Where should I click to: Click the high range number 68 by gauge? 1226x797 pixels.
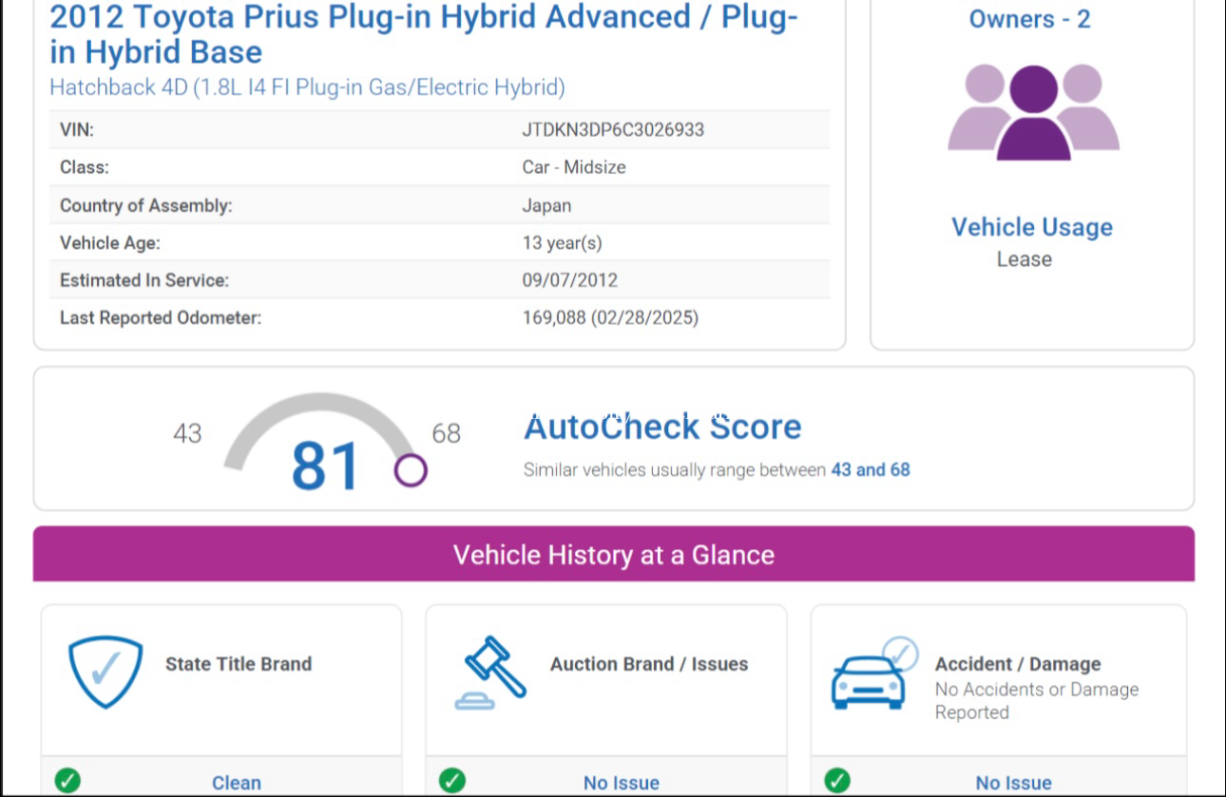[x=446, y=434]
